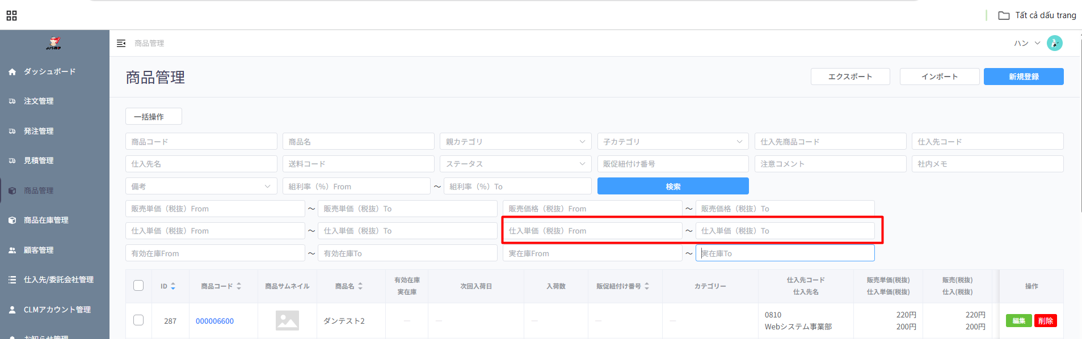The height and width of the screenshot is (339, 1082).
Task: Toggle the select-all checkbox in table header
Action: coord(138,286)
